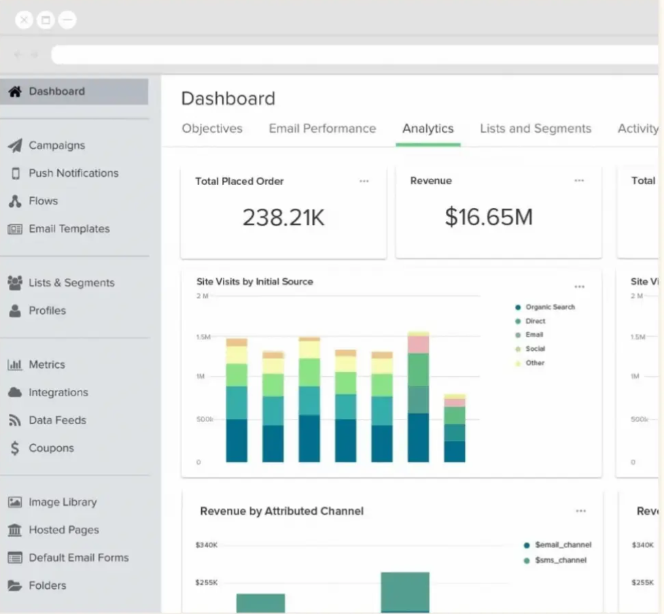
Task: Open Coupons in sidebar
Action: click(51, 448)
